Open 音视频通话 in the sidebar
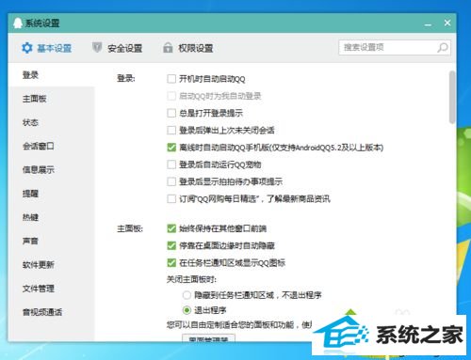 [x=52, y=312]
